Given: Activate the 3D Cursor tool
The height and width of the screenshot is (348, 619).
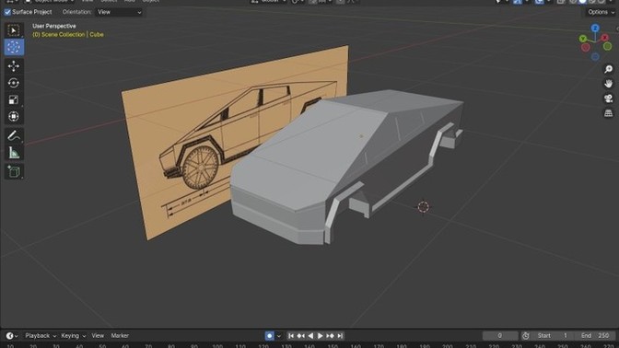Looking at the screenshot, I should pyautogui.click(x=14, y=47).
